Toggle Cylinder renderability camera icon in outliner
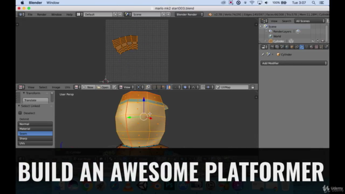Viewport: 345px width, 194px height. [323, 41]
